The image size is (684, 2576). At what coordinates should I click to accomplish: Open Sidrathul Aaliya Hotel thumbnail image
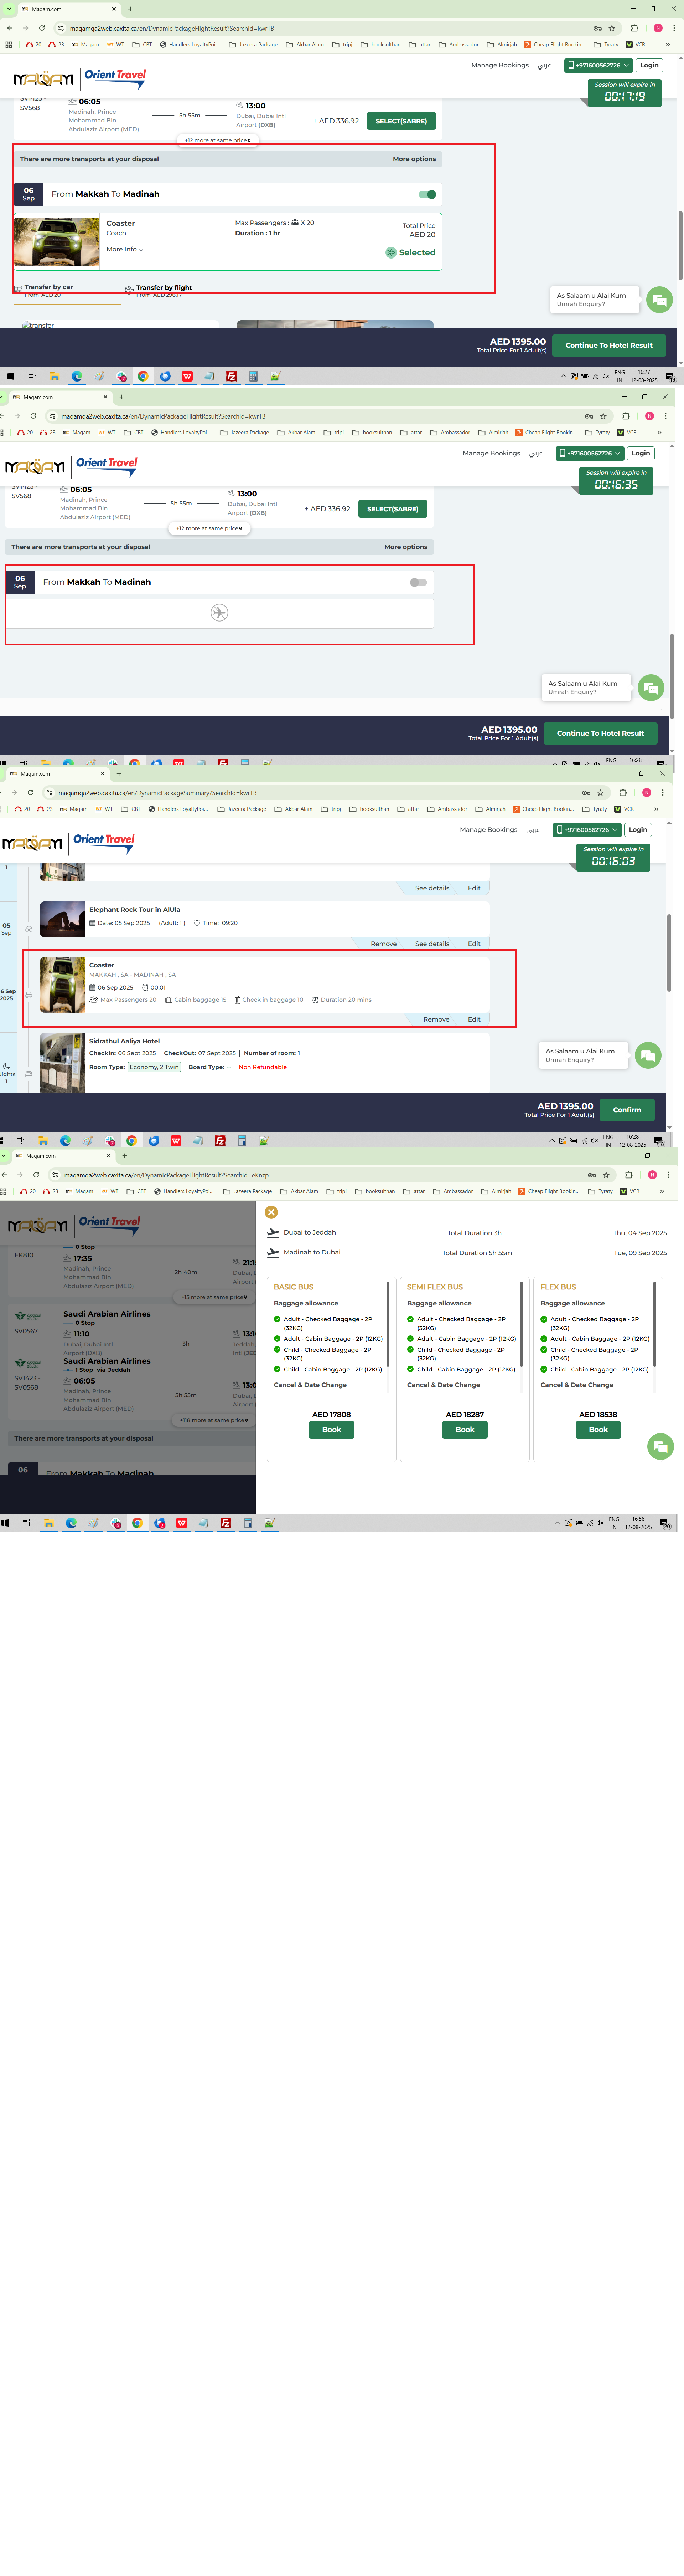pyautogui.click(x=62, y=1062)
